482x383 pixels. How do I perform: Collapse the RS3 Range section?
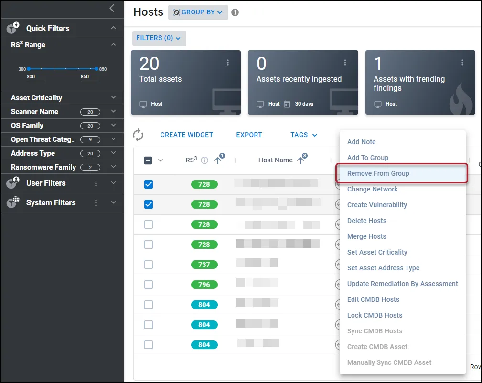pyautogui.click(x=113, y=44)
